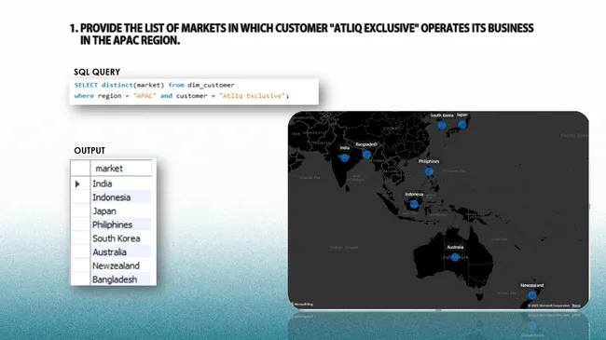Click the Bangladesh map label
Screen dimensions: 606x340
tap(366, 144)
